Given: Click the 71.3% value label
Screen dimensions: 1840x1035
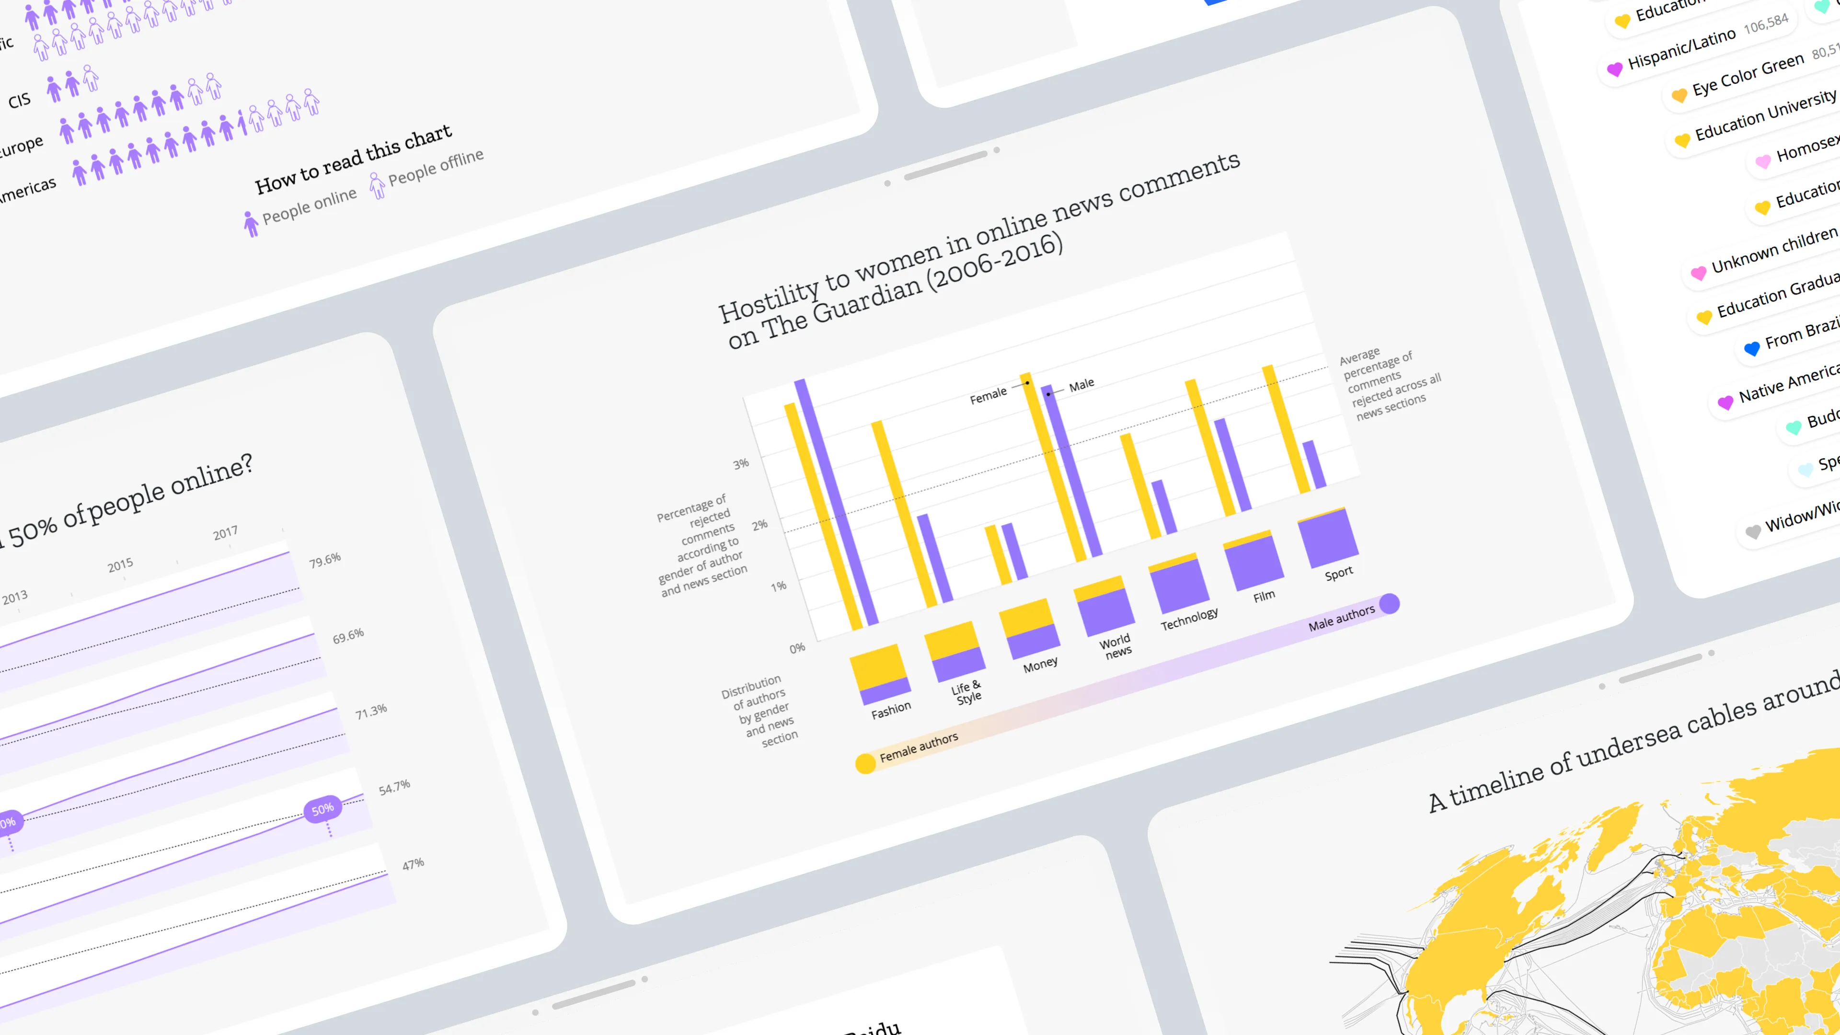Looking at the screenshot, I should pos(371,712).
